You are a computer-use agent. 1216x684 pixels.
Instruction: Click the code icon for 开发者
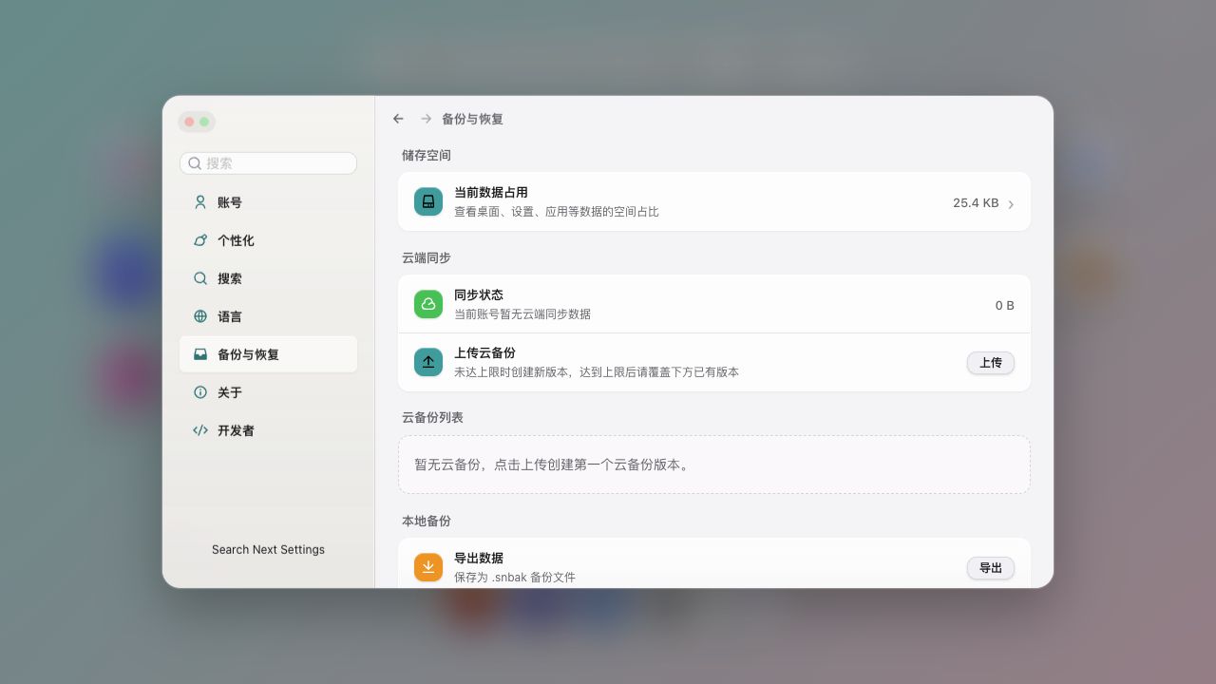coord(200,430)
